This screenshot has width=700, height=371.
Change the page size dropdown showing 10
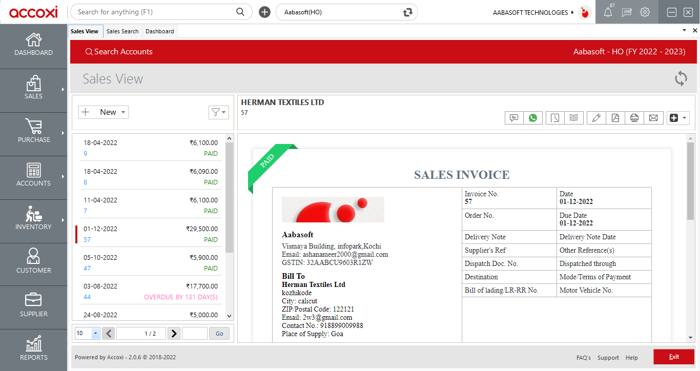pos(87,333)
